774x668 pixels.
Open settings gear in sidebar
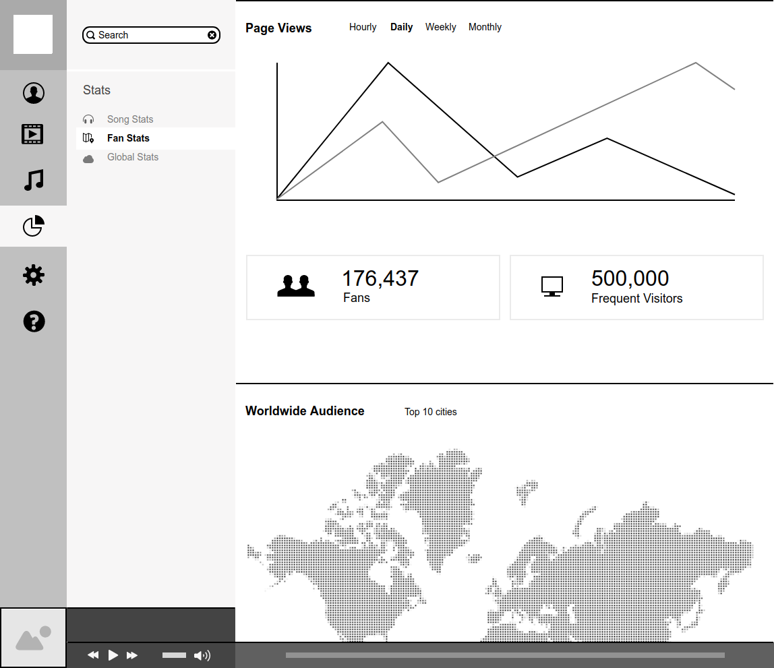[x=34, y=275]
